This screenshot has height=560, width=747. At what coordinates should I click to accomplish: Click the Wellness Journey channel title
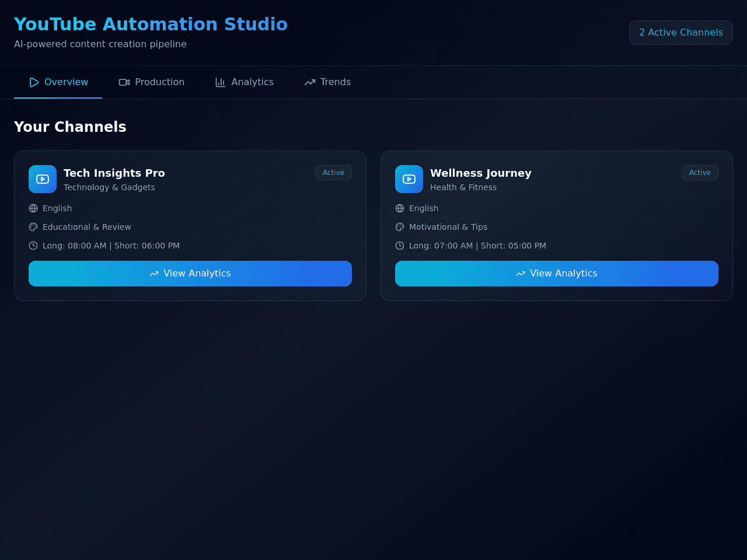pyautogui.click(x=481, y=173)
